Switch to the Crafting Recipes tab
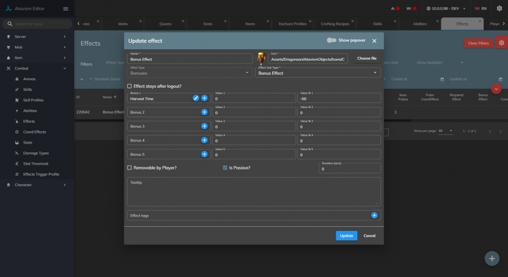Viewport: 508px width, 277px height. 335,24
